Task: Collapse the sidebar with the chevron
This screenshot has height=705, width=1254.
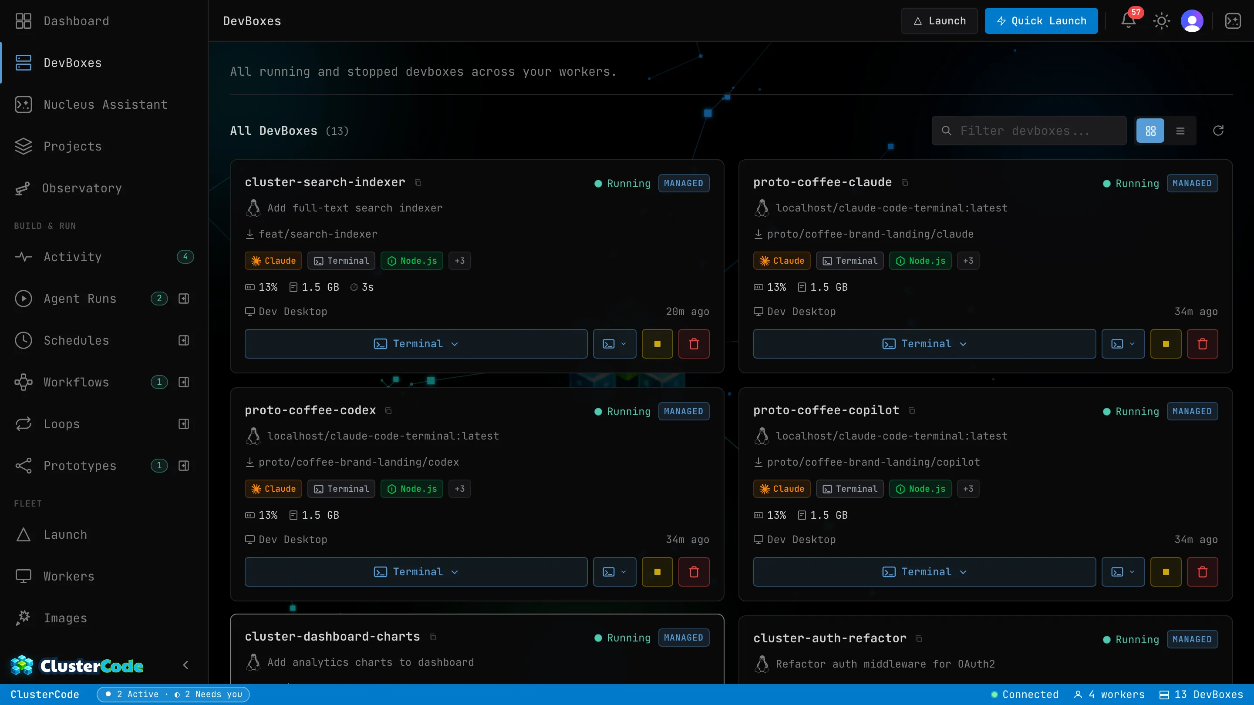Action: 185,665
